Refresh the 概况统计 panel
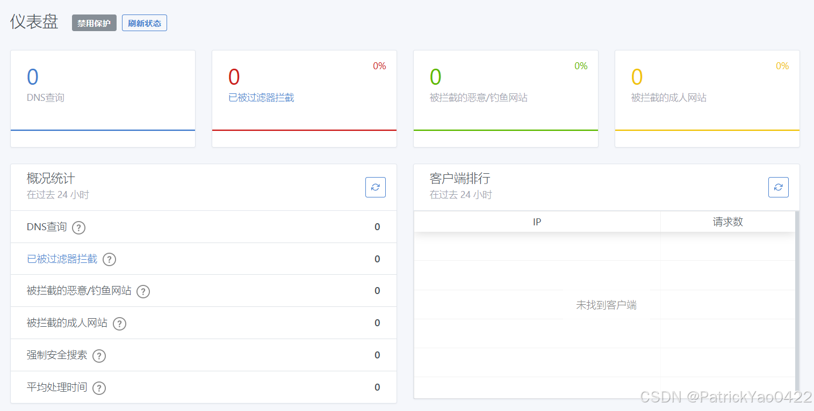814x411 pixels. (x=376, y=187)
